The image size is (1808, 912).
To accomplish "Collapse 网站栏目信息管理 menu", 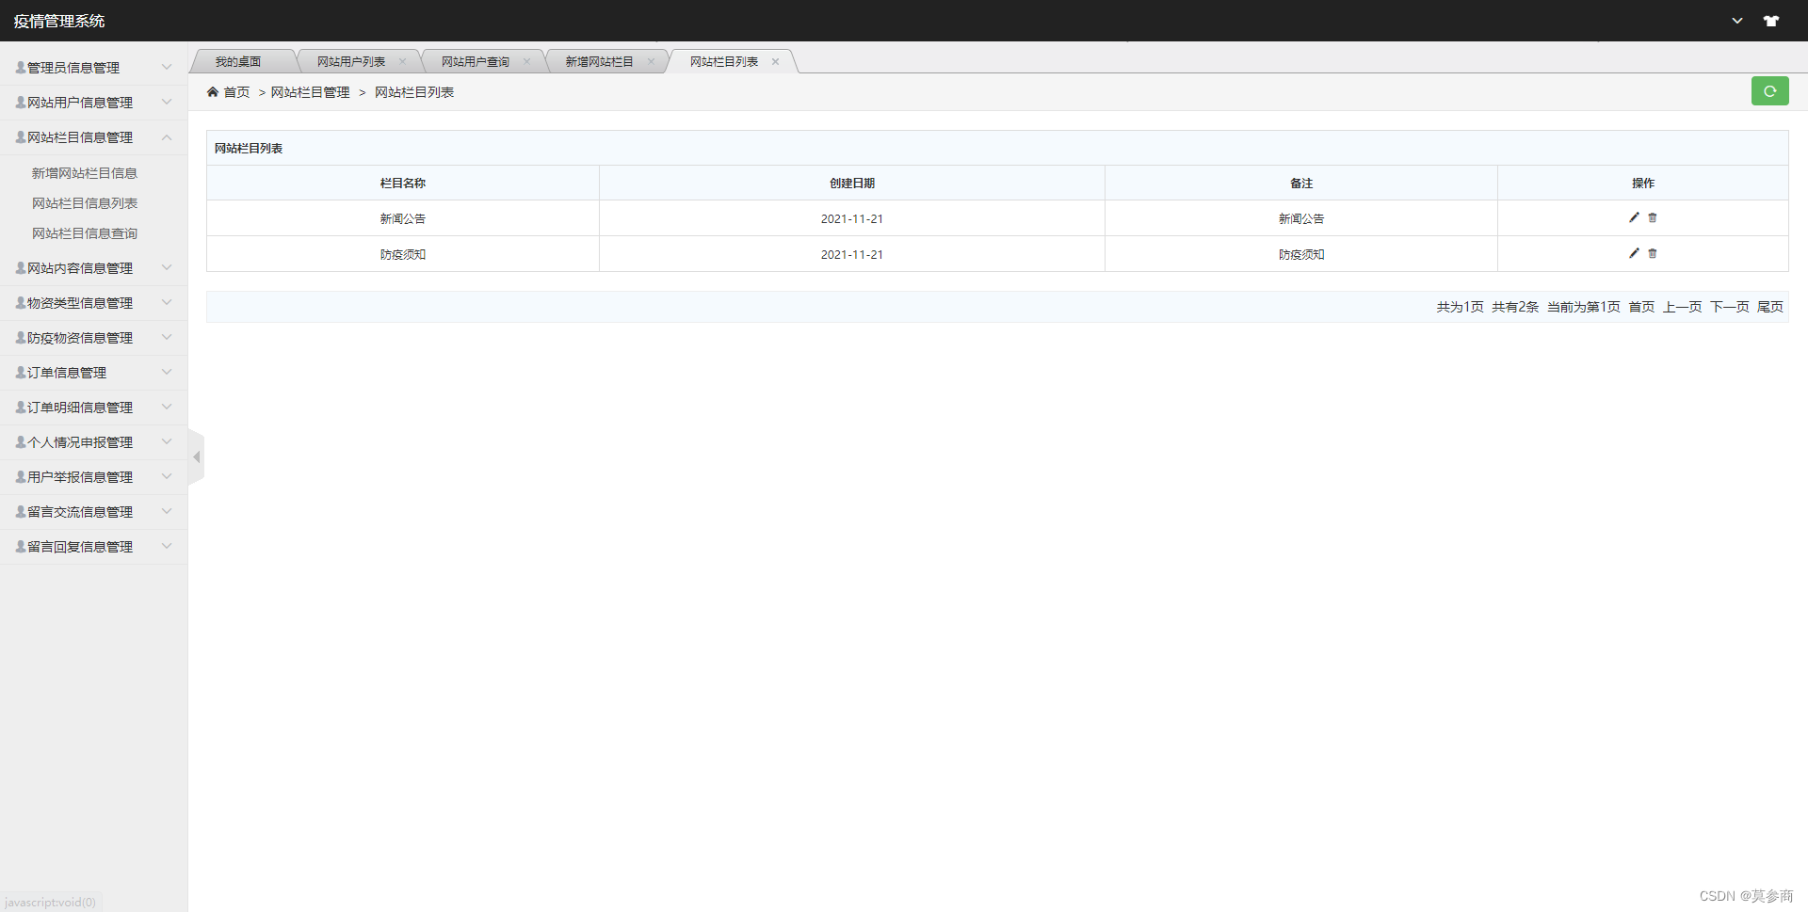I will (93, 137).
